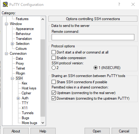This screenshot has width=139, height=134.
Task: Click the question mark help icon in title bar
Action: [x=119, y=4]
